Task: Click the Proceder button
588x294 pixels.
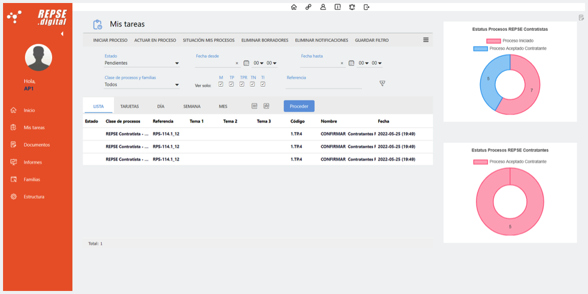Action: click(x=299, y=106)
